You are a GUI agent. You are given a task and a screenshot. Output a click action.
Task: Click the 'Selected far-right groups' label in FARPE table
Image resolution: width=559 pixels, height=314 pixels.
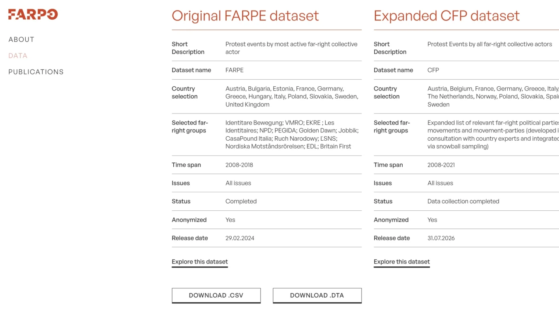[x=190, y=126]
